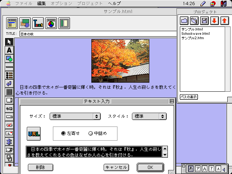Select the puzzle piece plug-in tool

click(9, 142)
